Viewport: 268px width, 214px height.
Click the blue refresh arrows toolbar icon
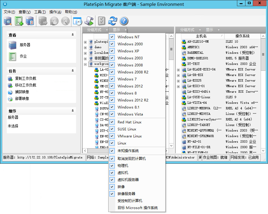click(112, 21)
